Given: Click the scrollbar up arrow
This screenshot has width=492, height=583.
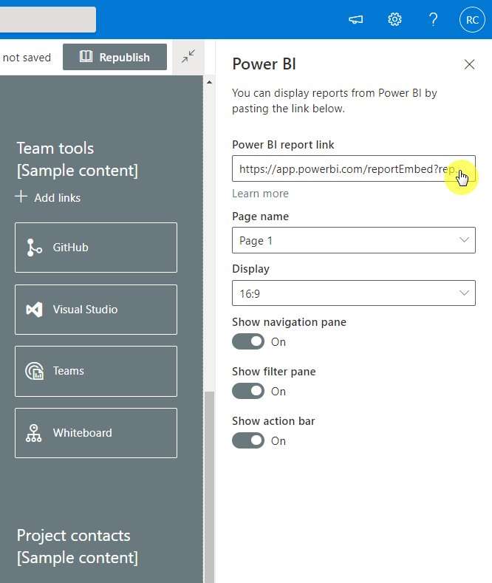Looking at the screenshot, I should [210, 82].
